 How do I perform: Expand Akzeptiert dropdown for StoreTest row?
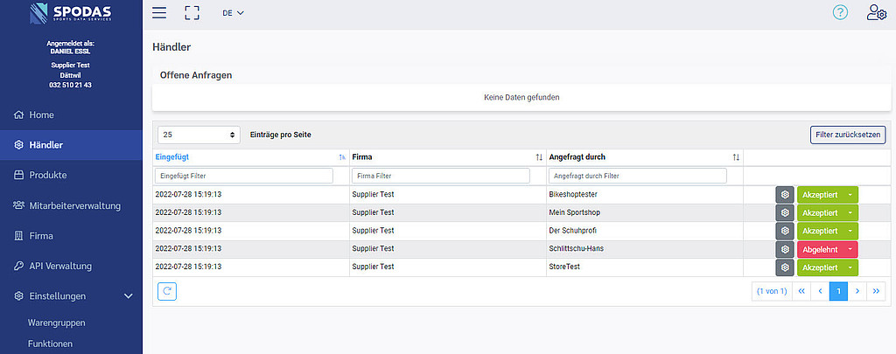849,267
